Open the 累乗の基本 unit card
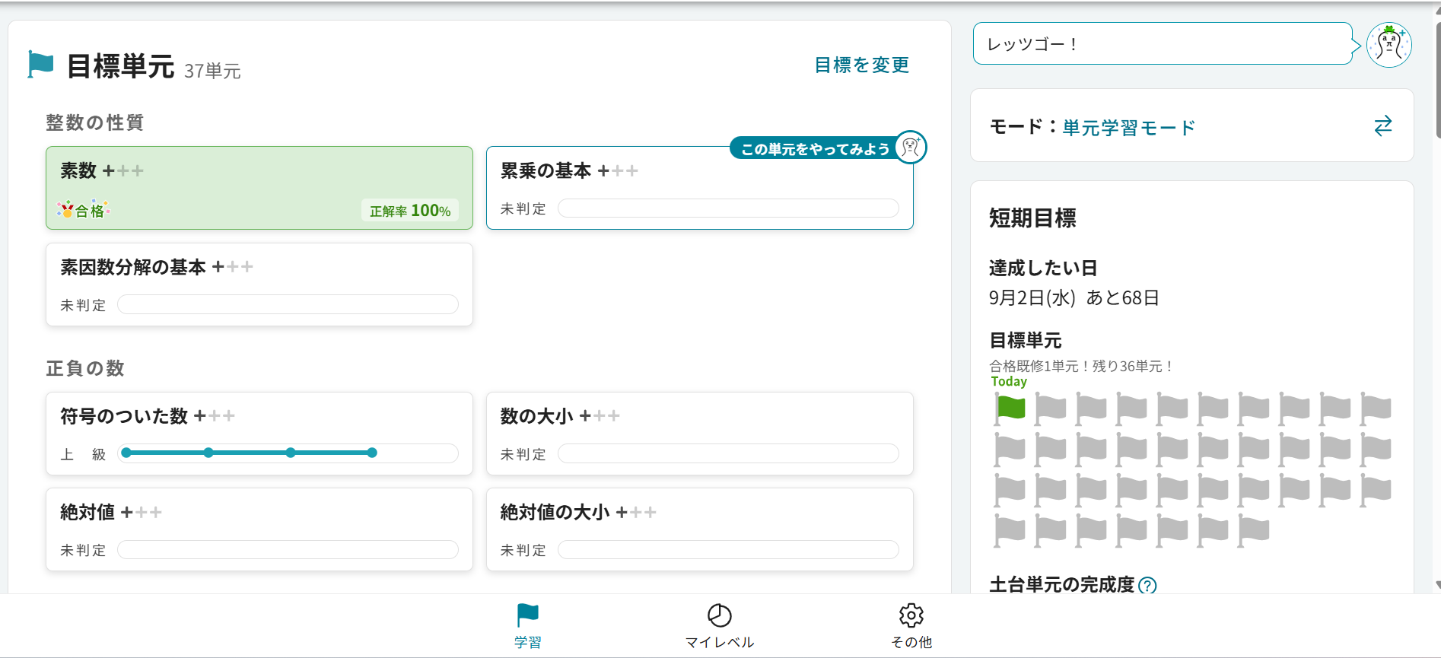The image size is (1441, 658). coord(700,188)
